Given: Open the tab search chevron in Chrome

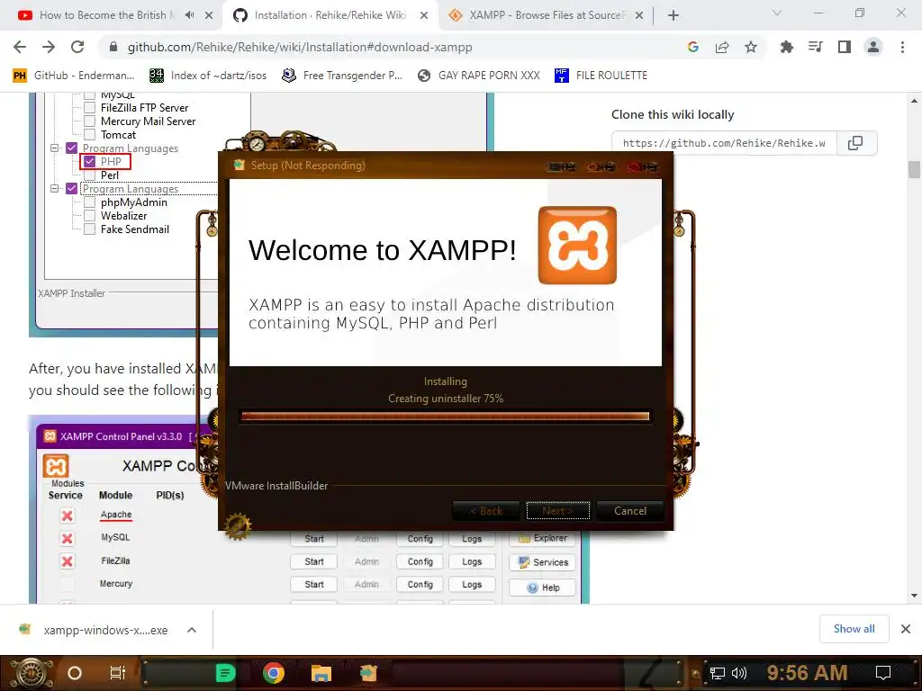Looking at the screenshot, I should coord(777,13).
